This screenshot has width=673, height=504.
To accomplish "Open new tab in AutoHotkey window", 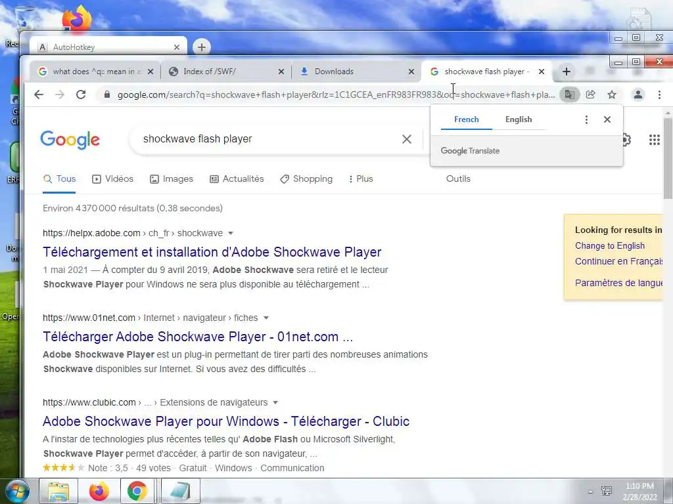I will click(x=202, y=47).
